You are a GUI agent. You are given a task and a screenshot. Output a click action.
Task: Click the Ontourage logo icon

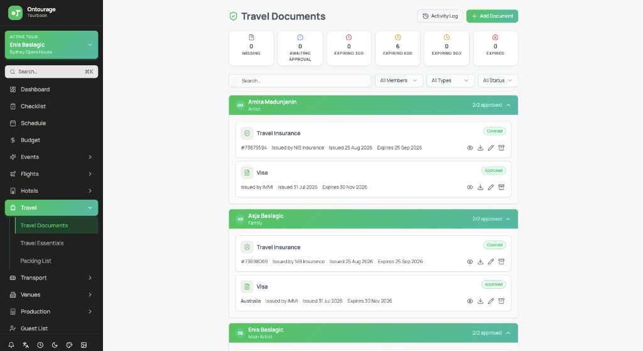tap(15, 13)
